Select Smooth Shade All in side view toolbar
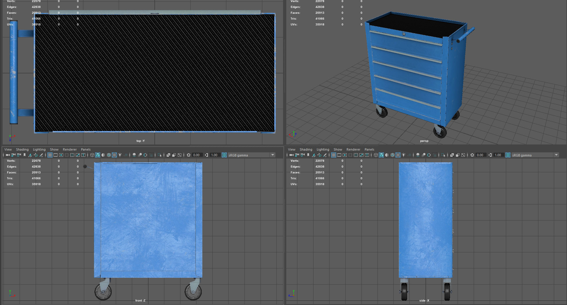Image resolution: width=567 pixels, height=305 pixels. tap(381, 155)
